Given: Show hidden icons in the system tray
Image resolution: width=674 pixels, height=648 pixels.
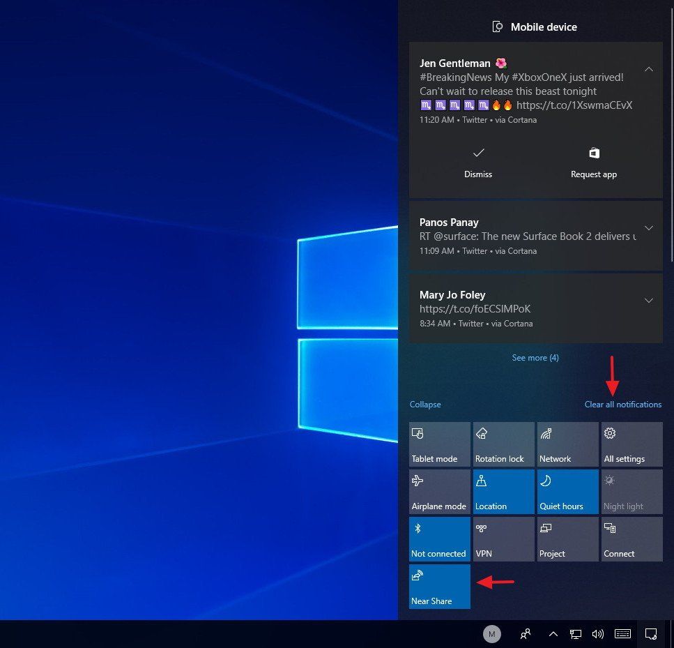Looking at the screenshot, I should click(553, 634).
